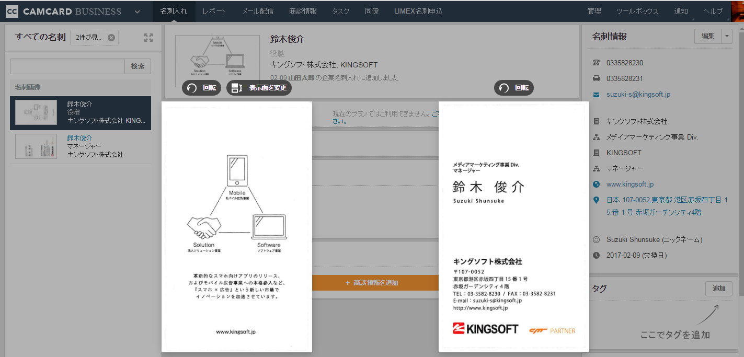Click the user avatar in top bar
The width and height of the screenshot is (744, 357).
click(737, 11)
